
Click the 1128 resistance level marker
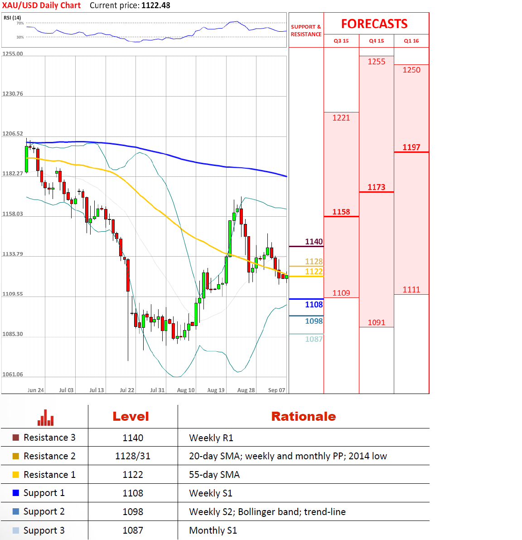(x=314, y=262)
